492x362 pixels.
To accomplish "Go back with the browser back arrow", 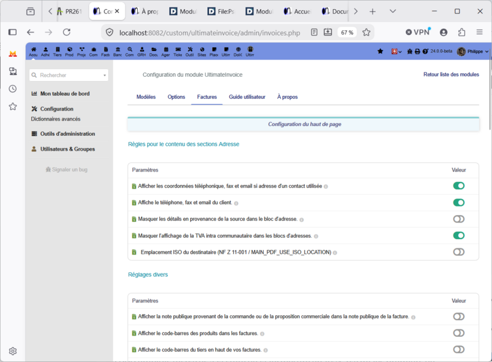I will [30, 32].
